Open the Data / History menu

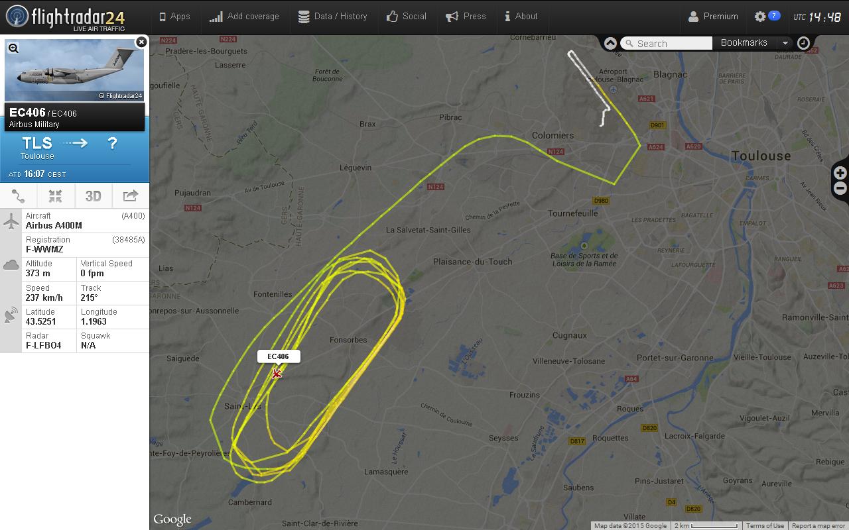tap(332, 17)
